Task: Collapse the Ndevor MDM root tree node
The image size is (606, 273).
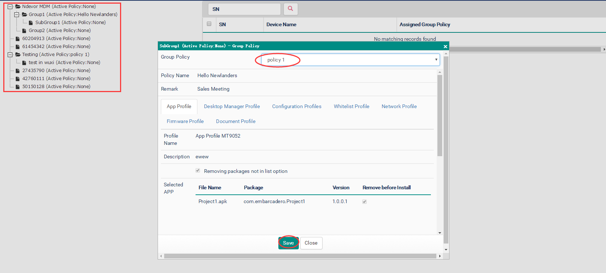Action: [10, 7]
